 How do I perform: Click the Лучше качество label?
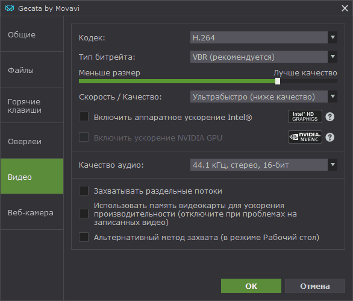tap(305, 73)
